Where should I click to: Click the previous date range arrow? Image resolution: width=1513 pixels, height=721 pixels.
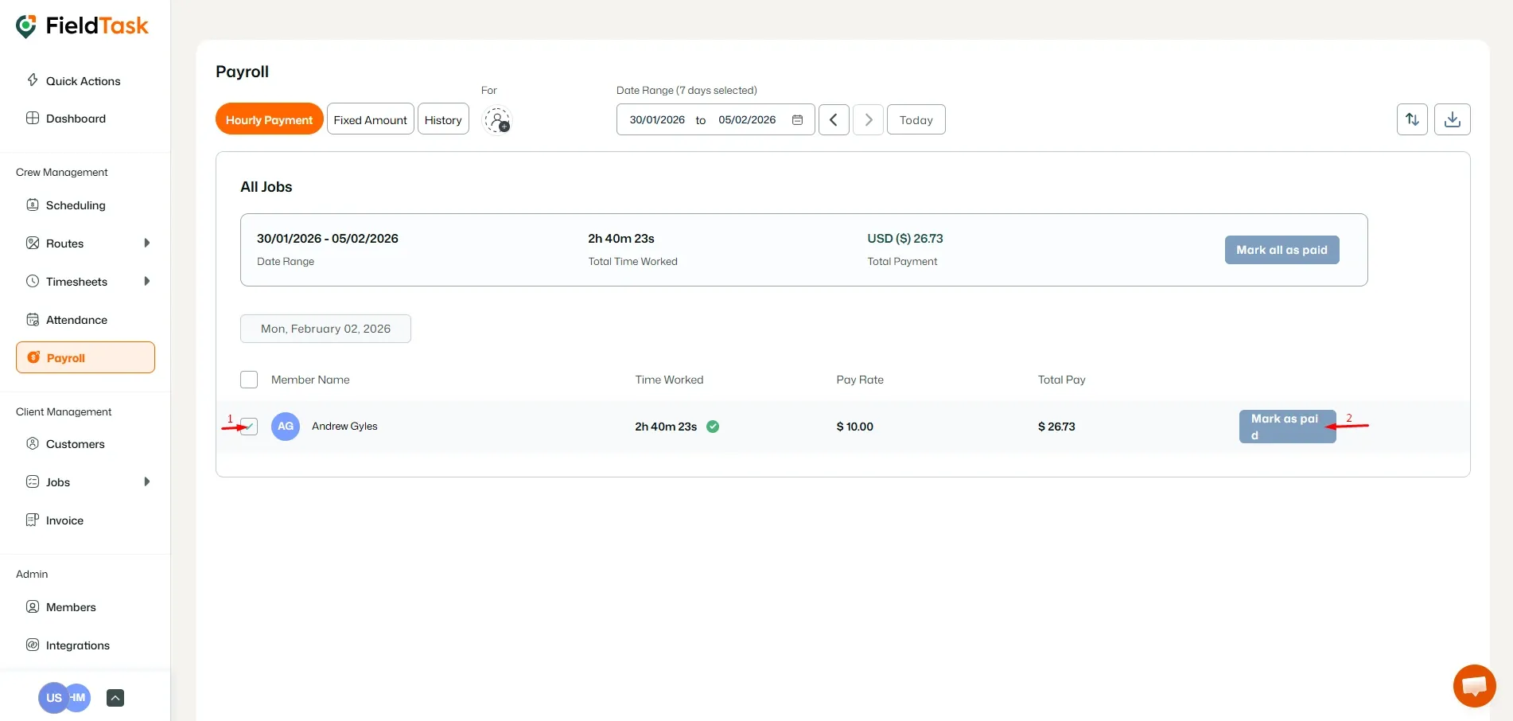(x=833, y=119)
